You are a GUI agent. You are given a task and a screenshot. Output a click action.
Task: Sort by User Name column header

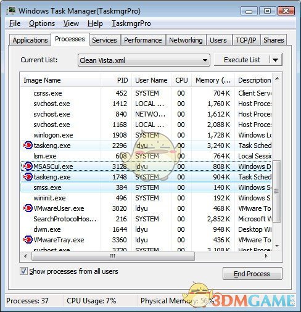(152, 80)
